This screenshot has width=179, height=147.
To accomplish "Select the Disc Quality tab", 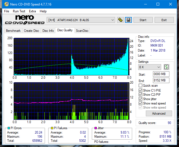I will point(65,30).
